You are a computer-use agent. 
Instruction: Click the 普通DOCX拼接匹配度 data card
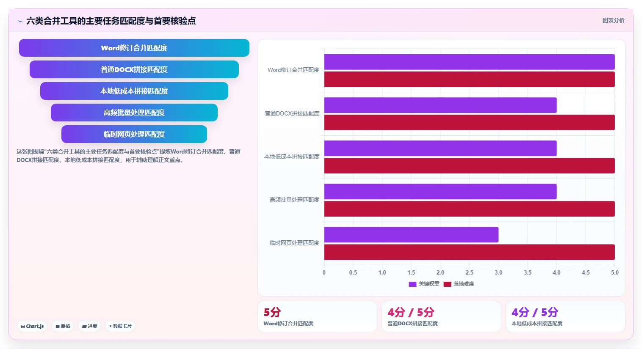[x=441, y=316]
